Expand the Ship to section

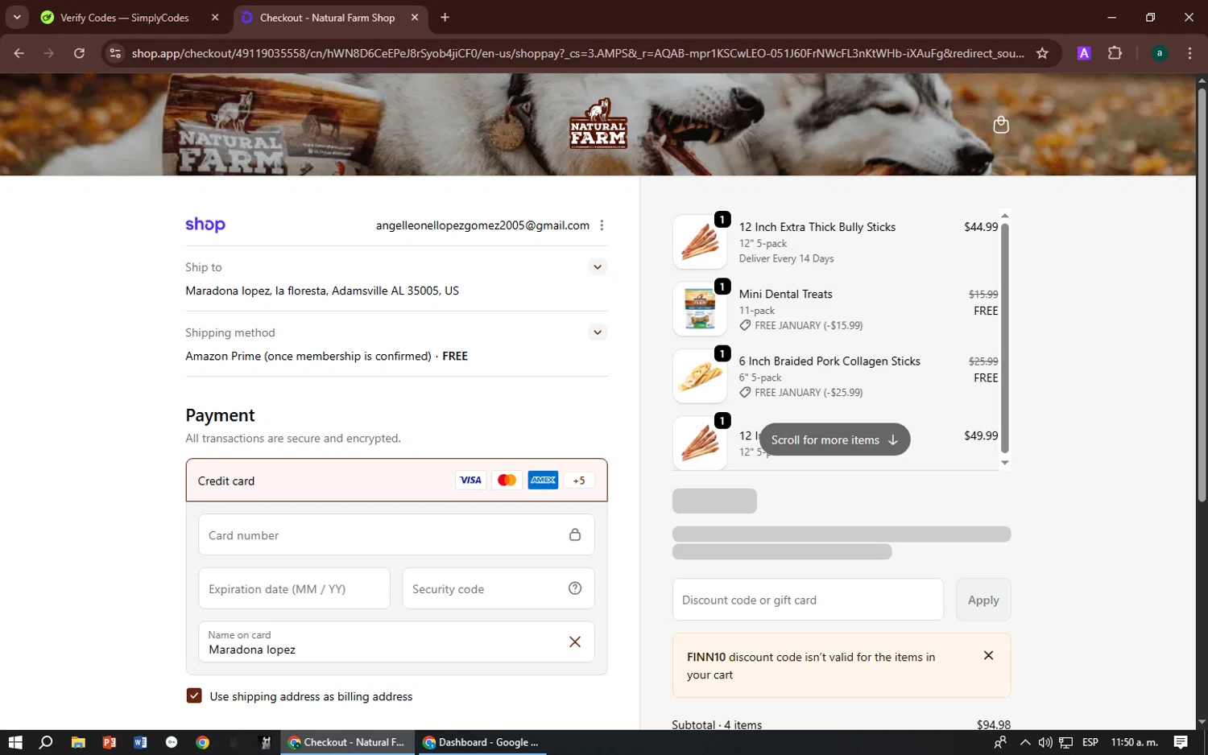pyautogui.click(x=597, y=266)
